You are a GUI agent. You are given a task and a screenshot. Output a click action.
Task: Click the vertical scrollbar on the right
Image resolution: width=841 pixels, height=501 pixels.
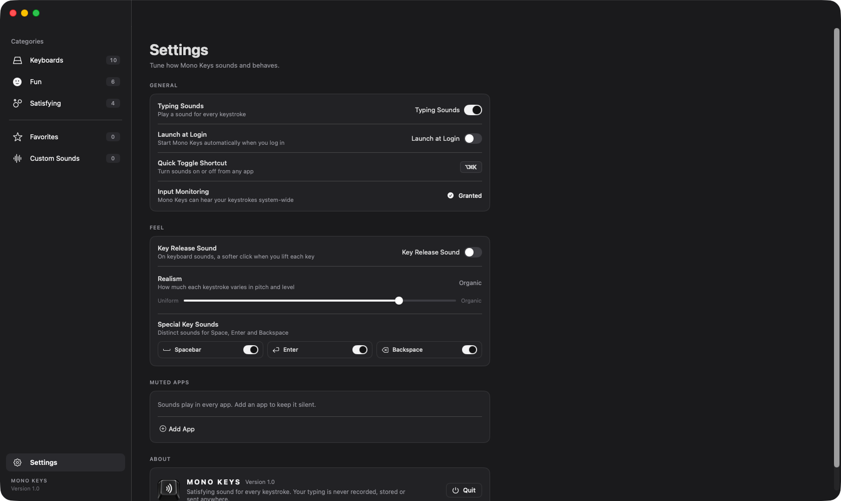(x=836, y=248)
